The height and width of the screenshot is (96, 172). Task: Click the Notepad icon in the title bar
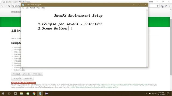(23, 5)
